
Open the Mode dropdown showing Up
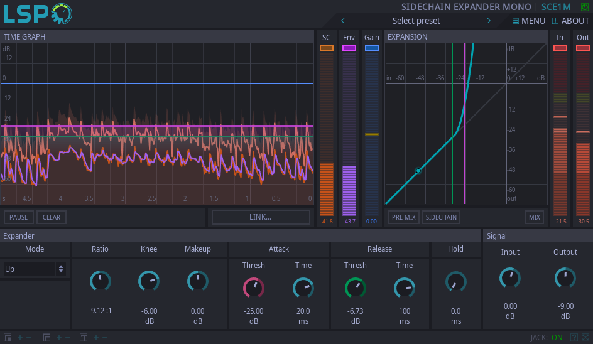pyautogui.click(x=34, y=269)
